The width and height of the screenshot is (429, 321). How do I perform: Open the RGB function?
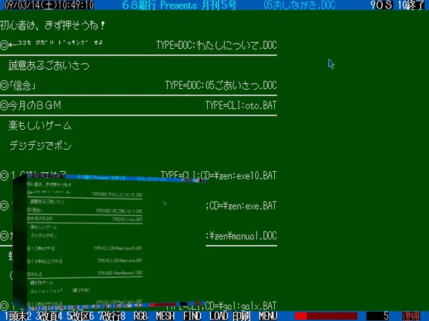pyautogui.click(x=141, y=316)
